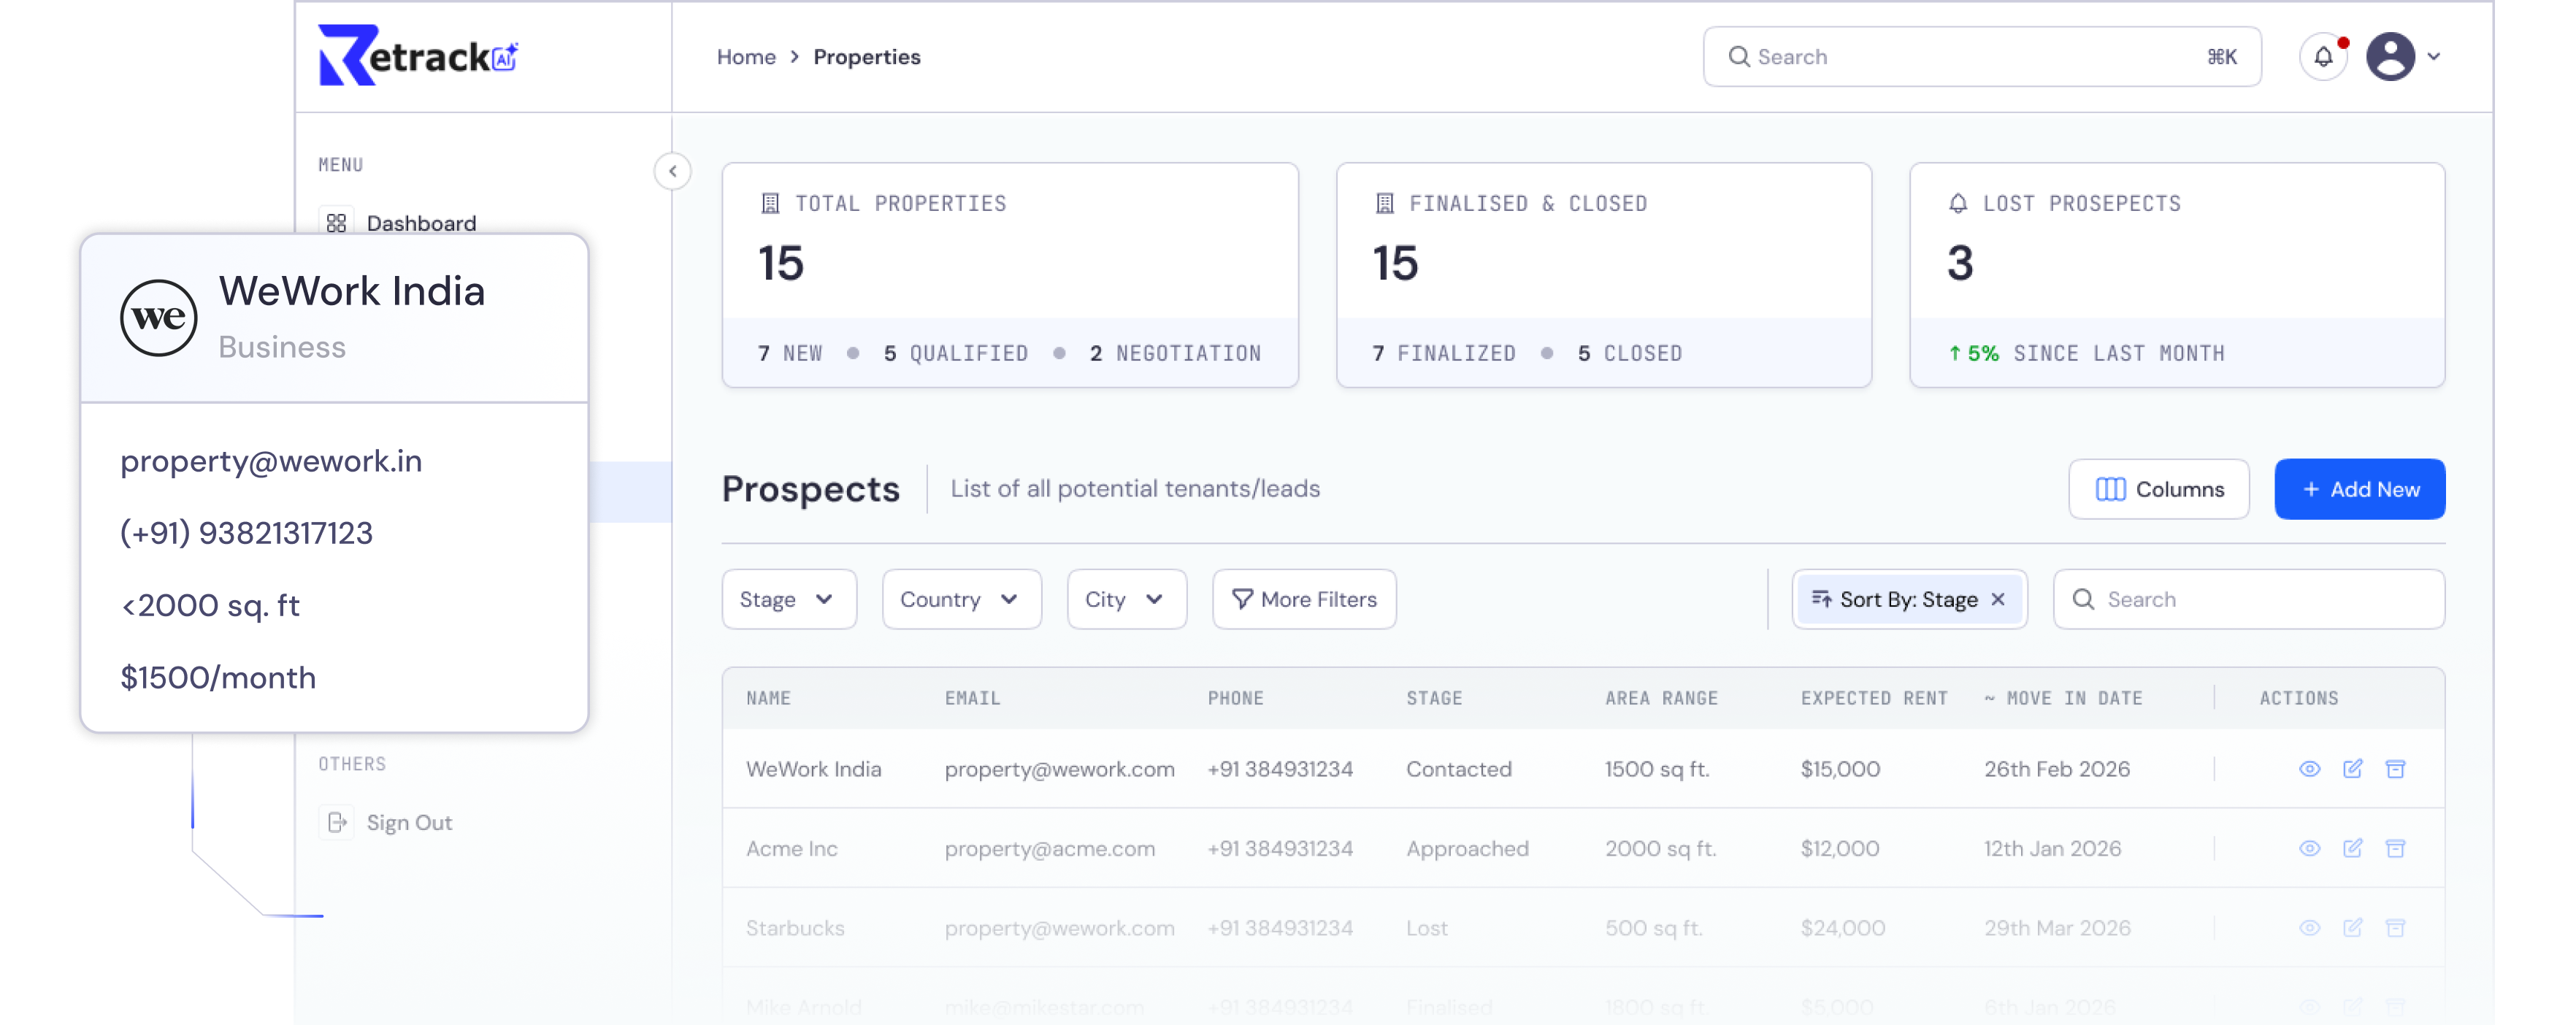2576x1025 pixels.
Task: Edit the WeWork India prospect row
Action: click(x=2352, y=768)
